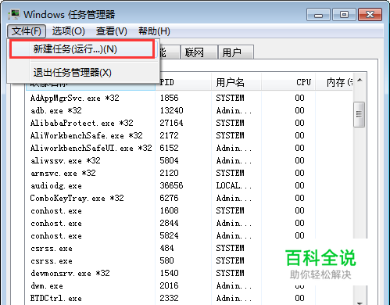Image resolution: width=390 pixels, height=305 pixels.
Task: Open the 查看(V) menu
Action: point(112,31)
